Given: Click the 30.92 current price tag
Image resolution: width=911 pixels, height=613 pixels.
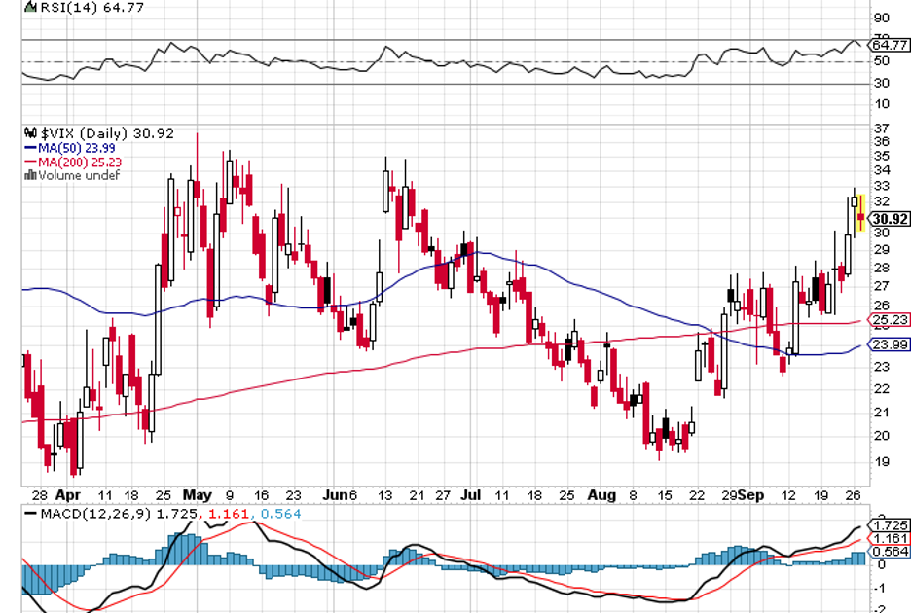Looking at the screenshot, I should [890, 219].
